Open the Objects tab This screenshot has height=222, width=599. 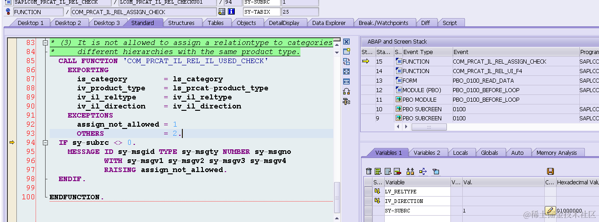246,23
